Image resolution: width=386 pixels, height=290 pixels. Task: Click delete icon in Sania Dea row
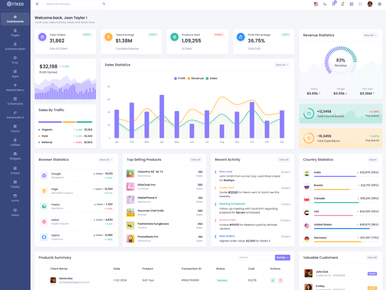click(280, 280)
